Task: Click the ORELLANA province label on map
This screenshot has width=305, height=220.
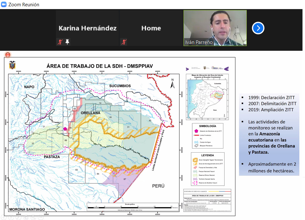Action: [x=90, y=113]
